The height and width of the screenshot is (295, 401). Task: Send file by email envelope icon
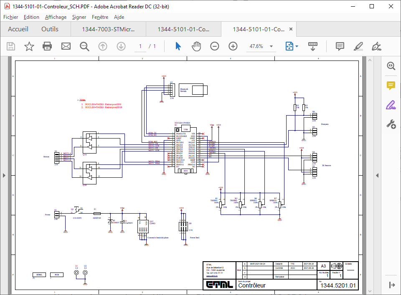coord(66,46)
